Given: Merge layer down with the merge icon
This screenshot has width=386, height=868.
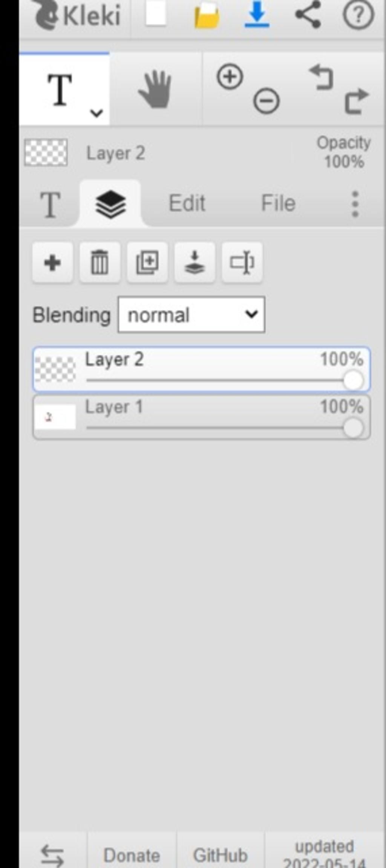Looking at the screenshot, I should pyautogui.click(x=195, y=263).
